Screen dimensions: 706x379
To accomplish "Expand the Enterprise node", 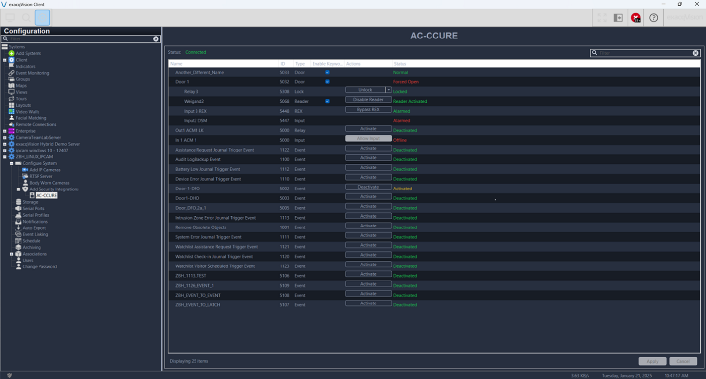I will (x=5, y=131).
